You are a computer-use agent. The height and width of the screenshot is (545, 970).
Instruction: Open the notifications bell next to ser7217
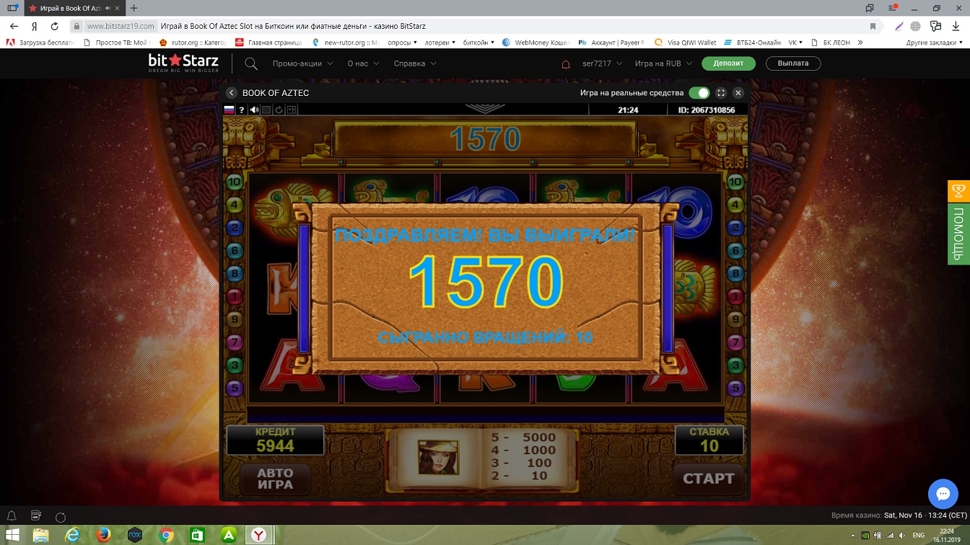click(x=566, y=63)
